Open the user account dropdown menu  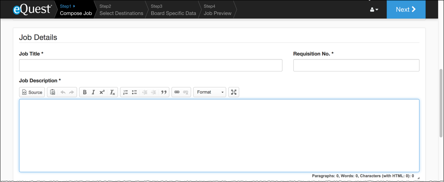point(374,10)
